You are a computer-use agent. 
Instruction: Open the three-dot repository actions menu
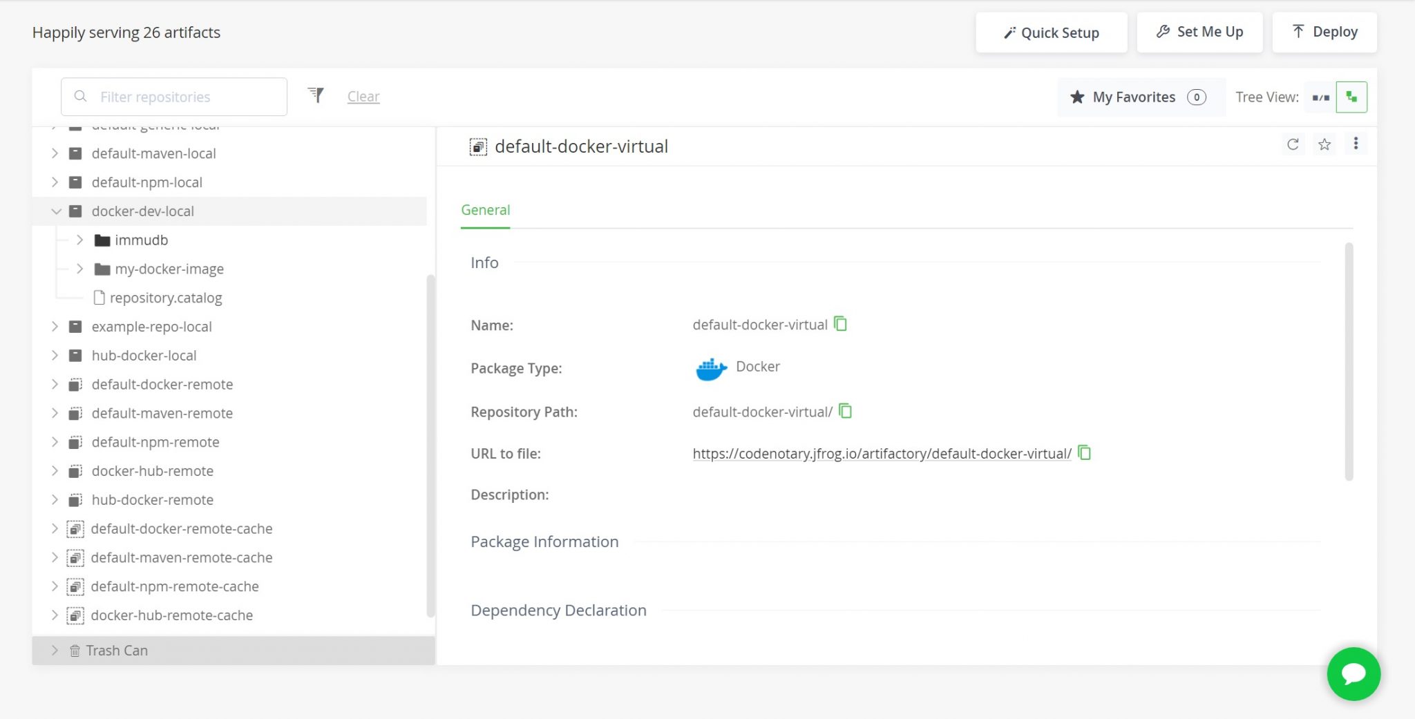tap(1356, 144)
